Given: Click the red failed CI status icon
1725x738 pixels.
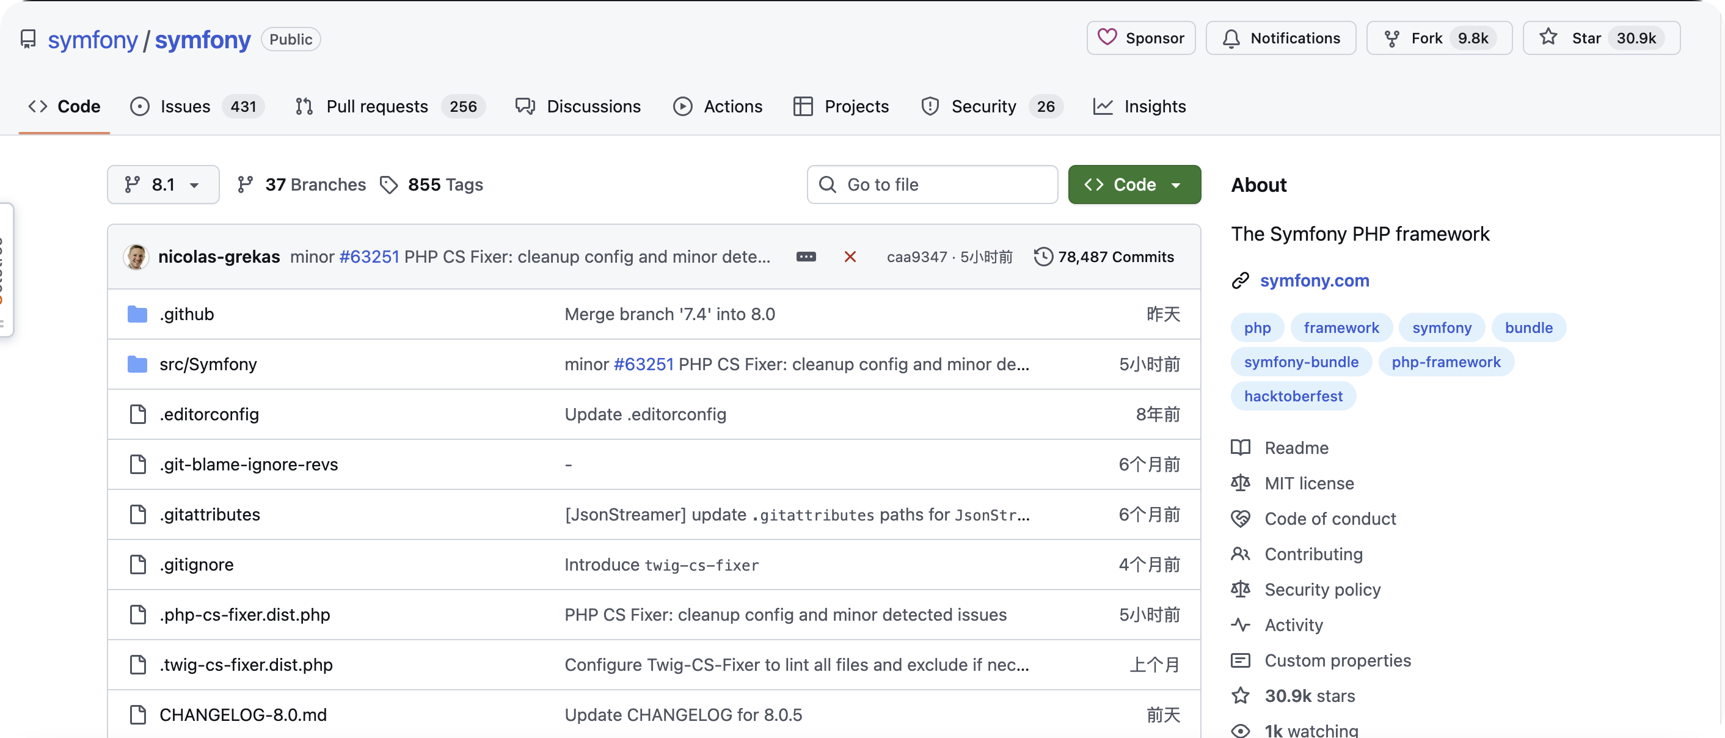Looking at the screenshot, I should pyautogui.click(x=850, y=257).
